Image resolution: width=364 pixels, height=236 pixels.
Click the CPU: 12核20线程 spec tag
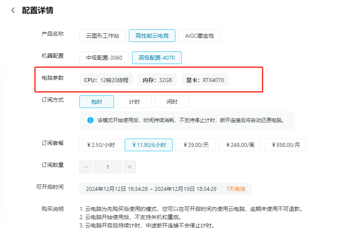pos(106,80)
